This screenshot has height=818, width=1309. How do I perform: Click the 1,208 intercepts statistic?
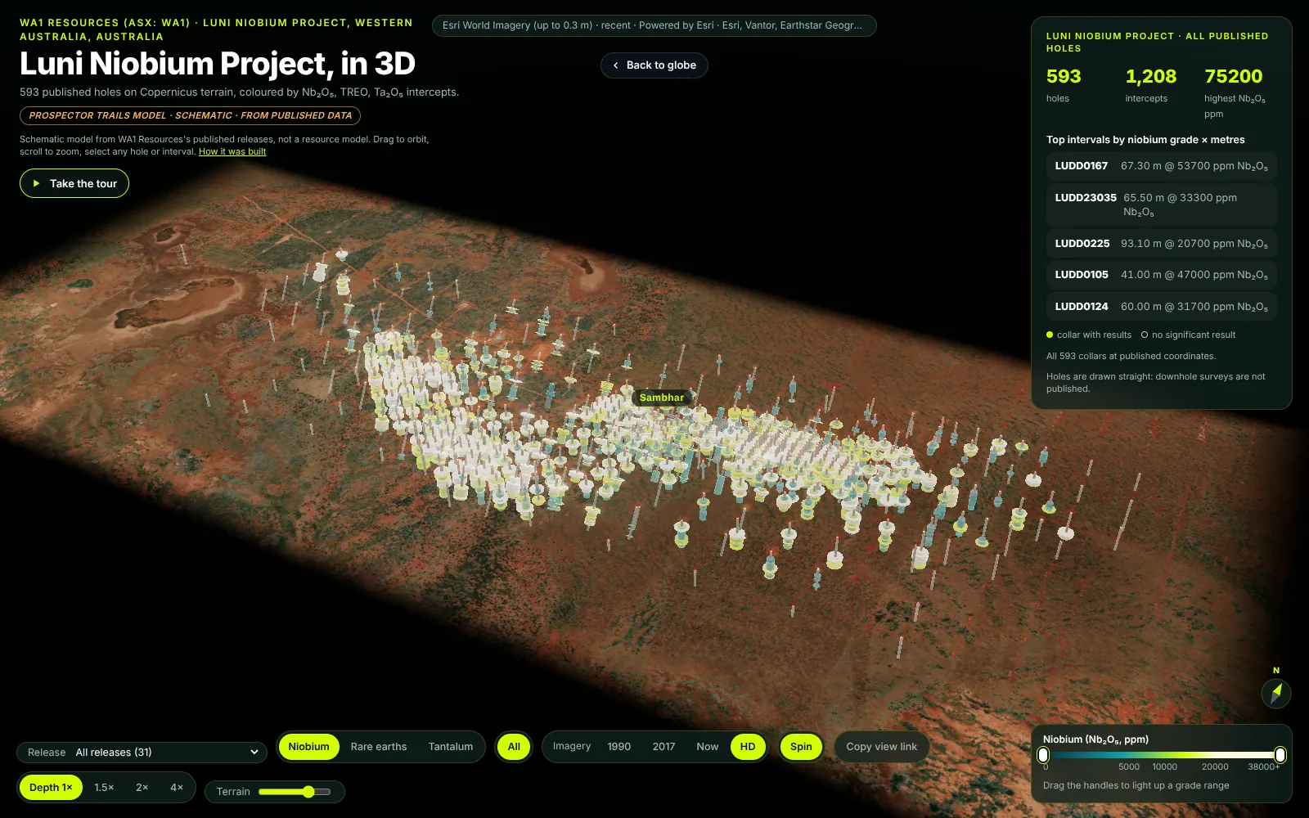pyautogui.click(x=1150, y=85)
